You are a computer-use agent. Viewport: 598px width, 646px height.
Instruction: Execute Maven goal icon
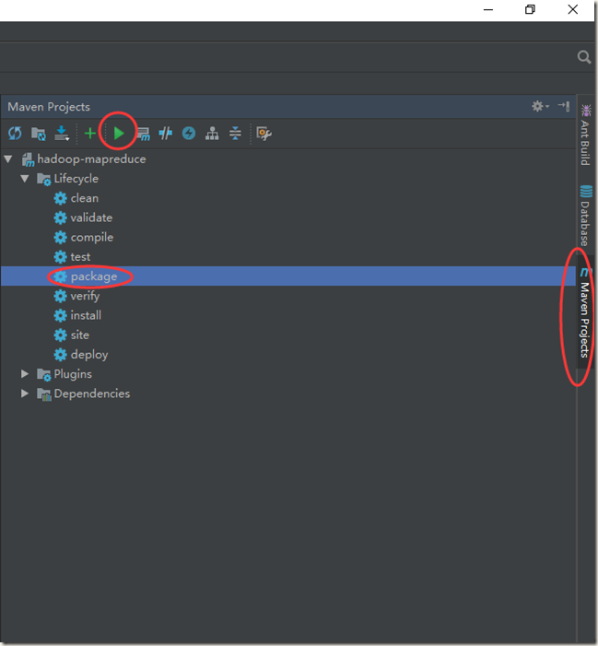click(143, 134)
